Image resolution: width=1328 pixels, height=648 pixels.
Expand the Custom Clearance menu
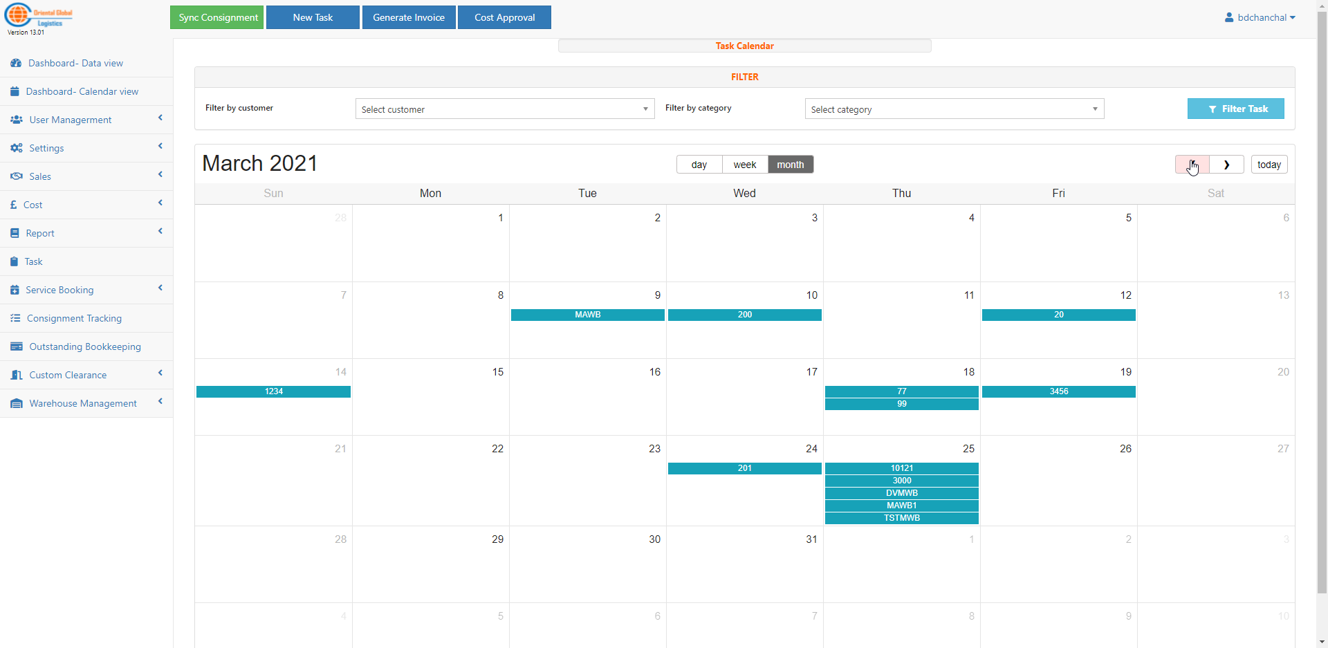[68, 375]
